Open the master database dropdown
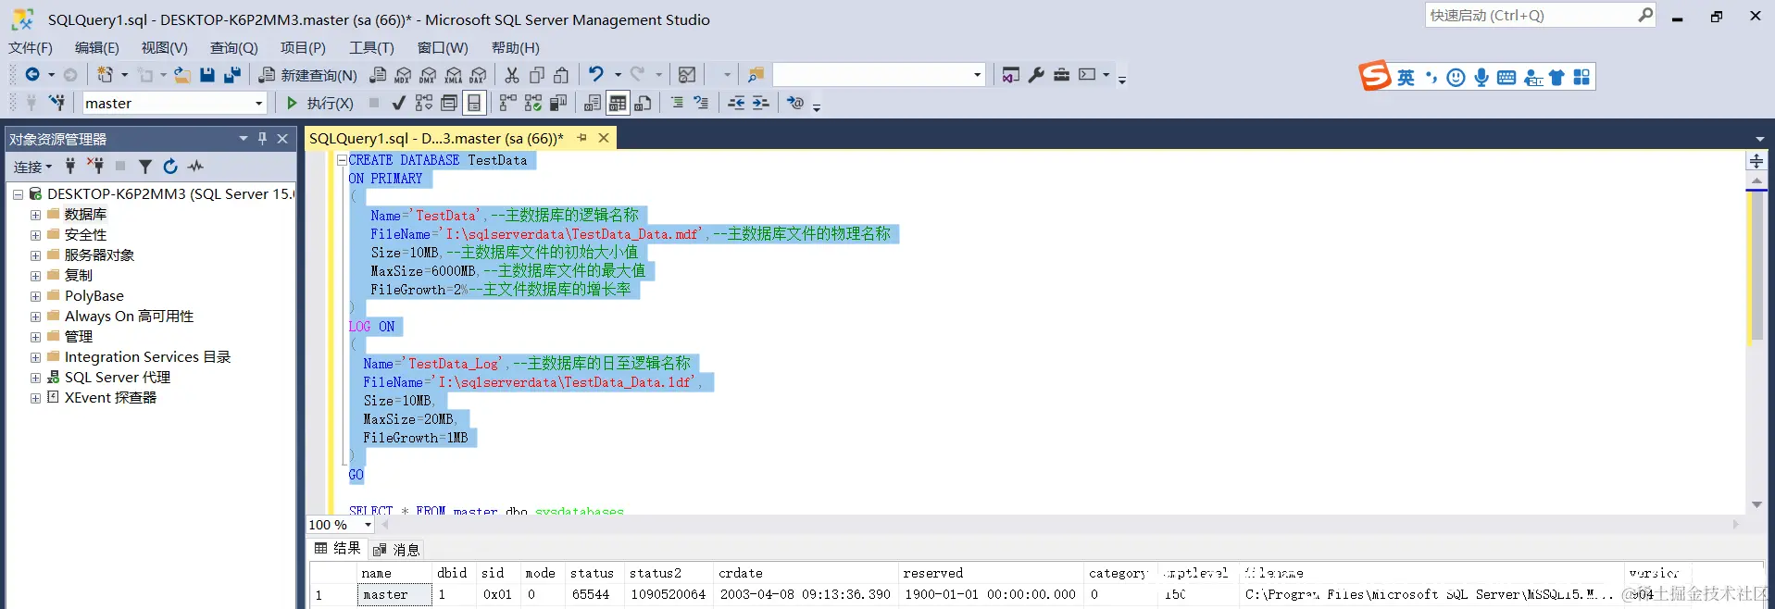Screen dimensions: 1775x609 (258, 103)
